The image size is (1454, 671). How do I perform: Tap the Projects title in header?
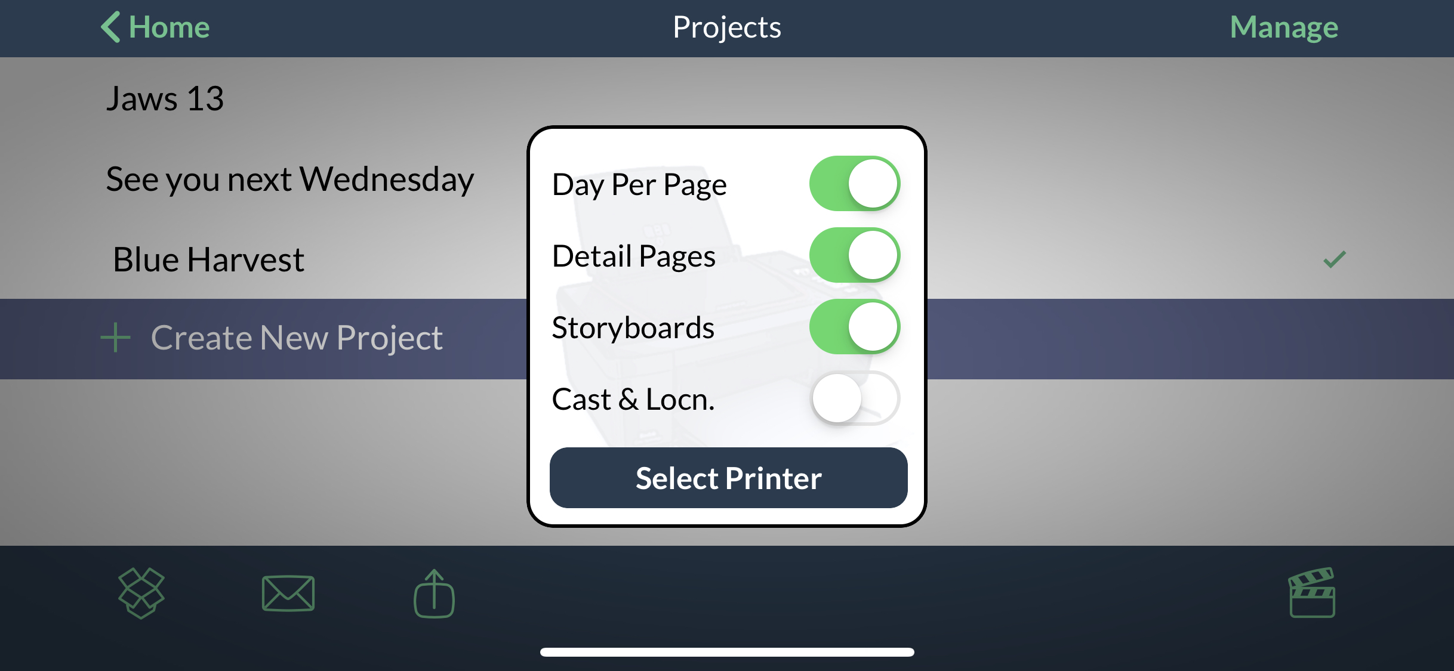[x=726, y=27]
